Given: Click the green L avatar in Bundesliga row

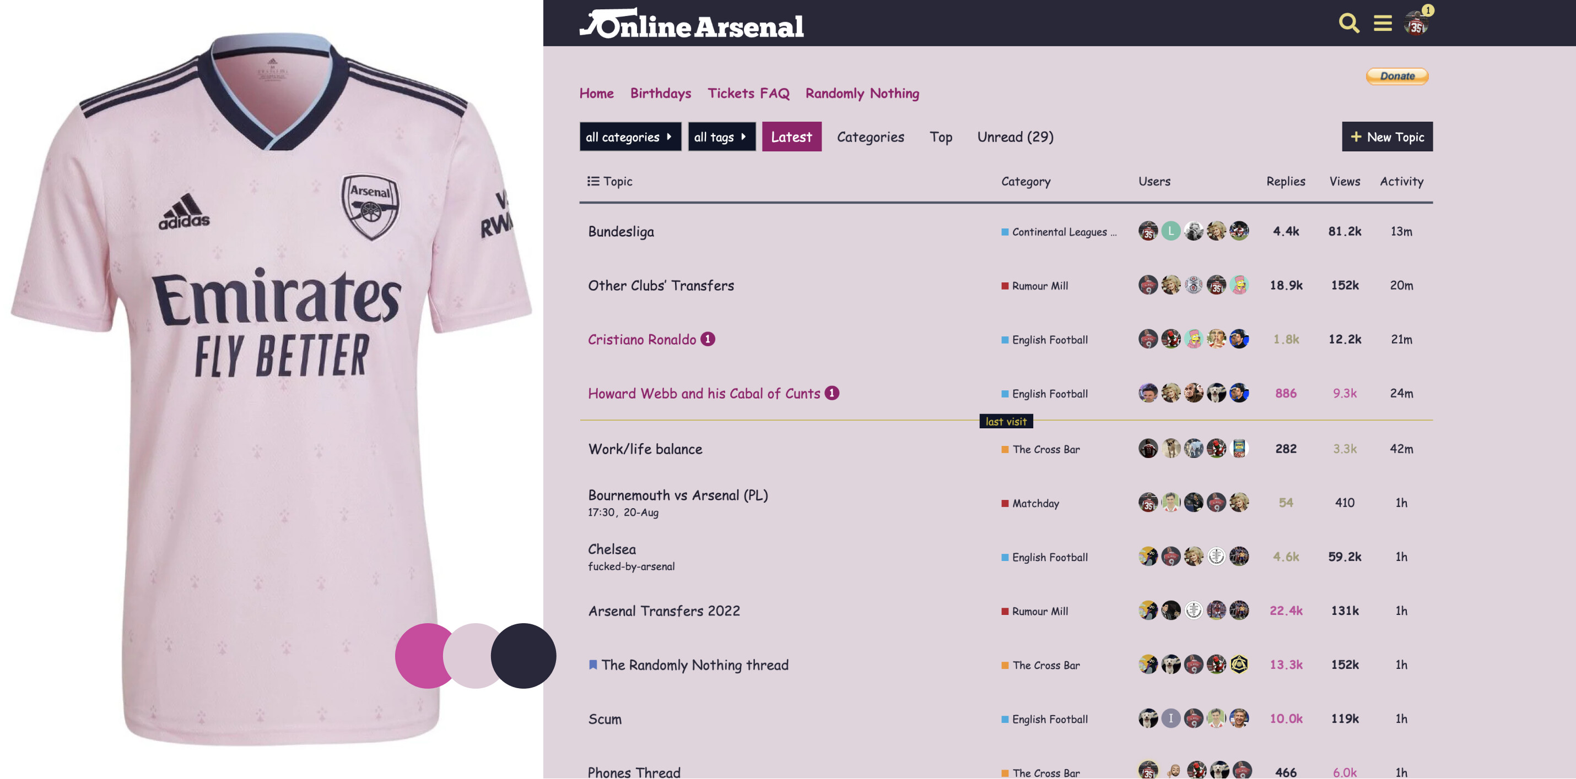Looking at the screenshot, I should click(x=1170, y=231).
